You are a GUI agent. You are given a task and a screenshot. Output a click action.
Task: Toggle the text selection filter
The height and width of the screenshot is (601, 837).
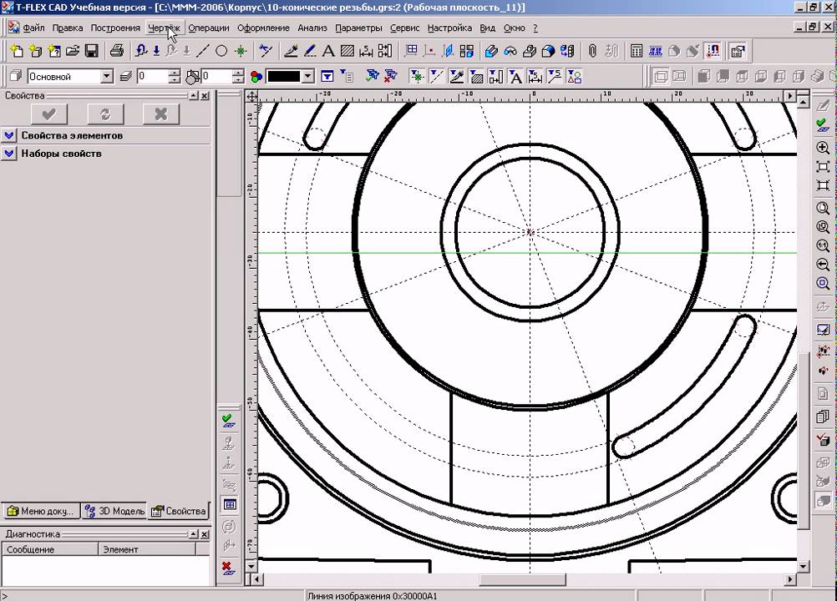pyautogui.click(x=515, y=77)
